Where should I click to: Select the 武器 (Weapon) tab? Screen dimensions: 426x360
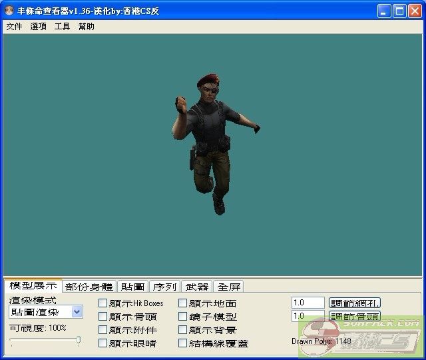(x=196, y=287)
